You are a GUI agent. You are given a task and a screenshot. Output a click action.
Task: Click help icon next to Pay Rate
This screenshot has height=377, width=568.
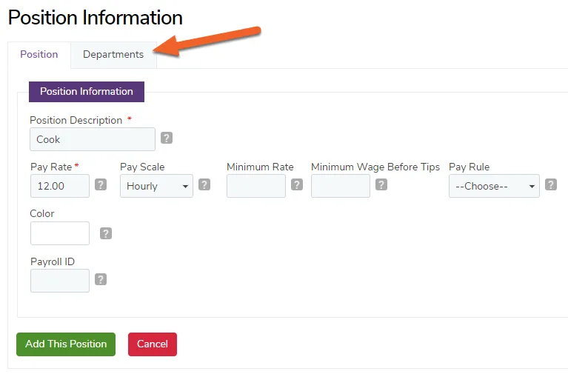[x=101, y=184]
